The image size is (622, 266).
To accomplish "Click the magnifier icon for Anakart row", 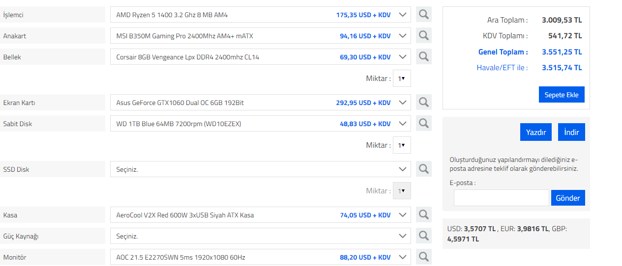I will coord(423,36).
